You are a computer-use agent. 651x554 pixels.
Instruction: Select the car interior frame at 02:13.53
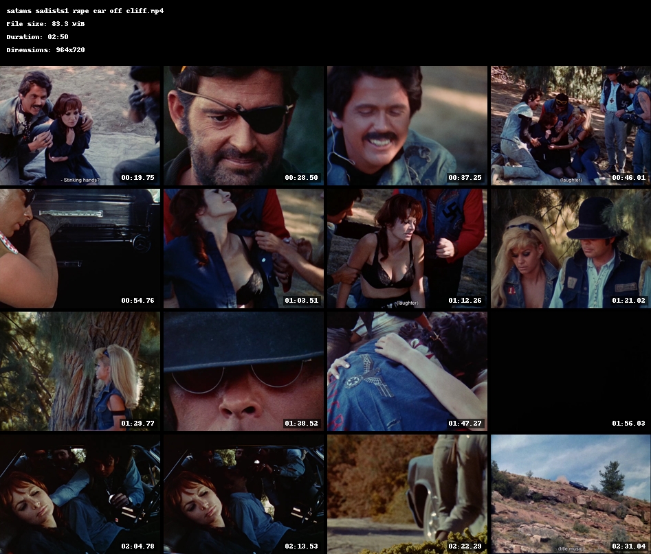click(243, 494)
